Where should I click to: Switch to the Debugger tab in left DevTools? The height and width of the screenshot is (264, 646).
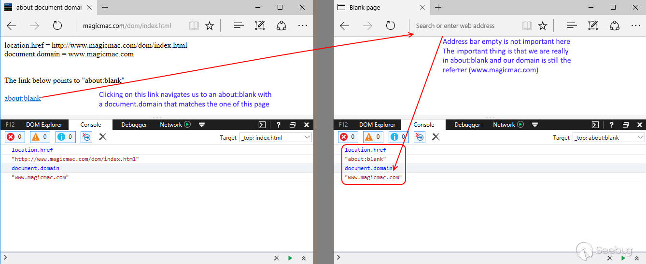click(134, 125)
